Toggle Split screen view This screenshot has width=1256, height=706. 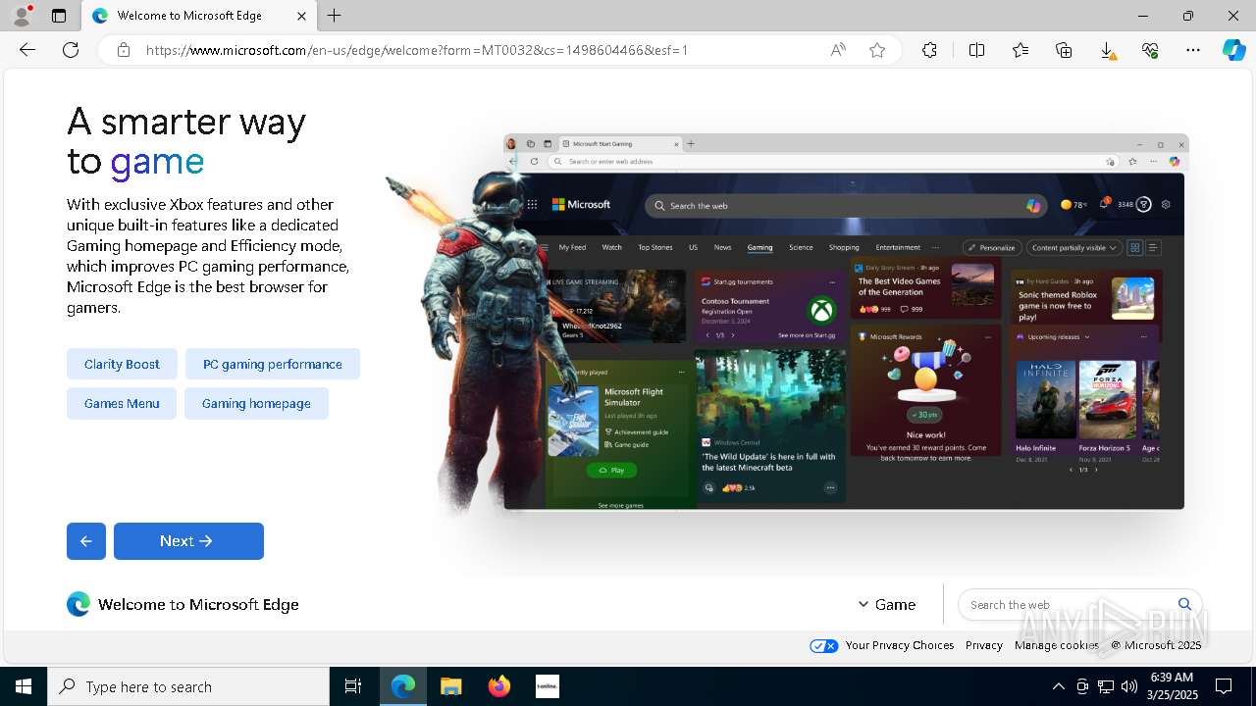click(976, 50)
